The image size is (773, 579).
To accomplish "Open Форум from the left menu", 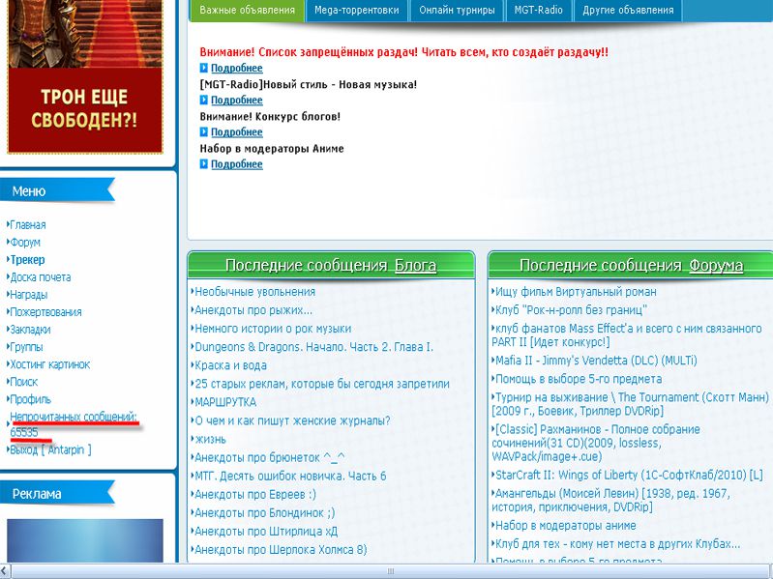I will [25, 243].
